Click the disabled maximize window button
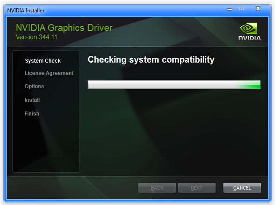 242,8
